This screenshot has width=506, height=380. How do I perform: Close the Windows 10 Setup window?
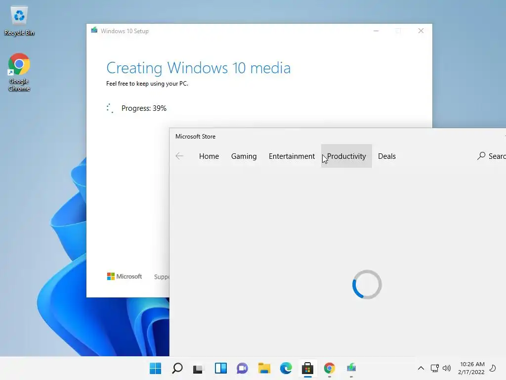click(x=421, y=31)
